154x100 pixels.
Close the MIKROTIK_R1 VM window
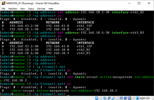tap(149, 3)
